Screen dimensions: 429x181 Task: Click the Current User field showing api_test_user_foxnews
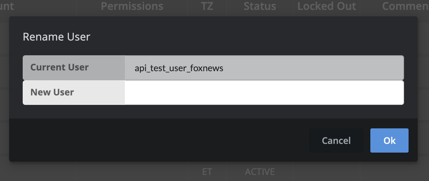264,68
